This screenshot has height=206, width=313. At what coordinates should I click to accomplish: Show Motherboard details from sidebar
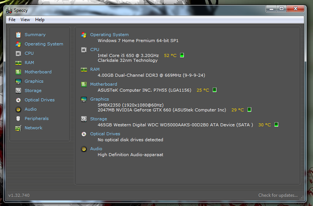click(38, 72)
